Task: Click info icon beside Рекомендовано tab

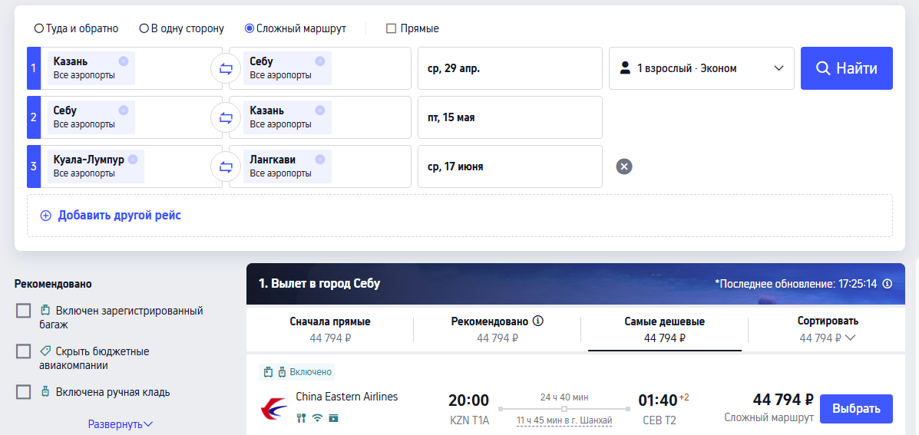Action: (538, 321)
